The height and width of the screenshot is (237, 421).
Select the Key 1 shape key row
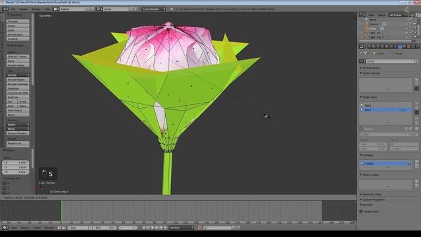(x=385, y=110)
